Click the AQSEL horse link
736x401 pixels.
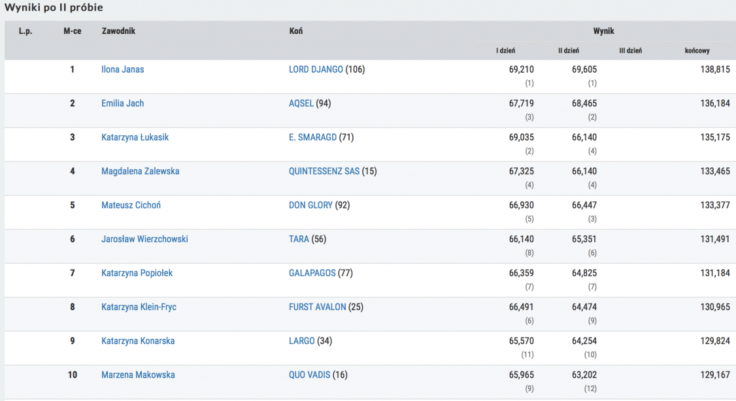coord(301,103)
